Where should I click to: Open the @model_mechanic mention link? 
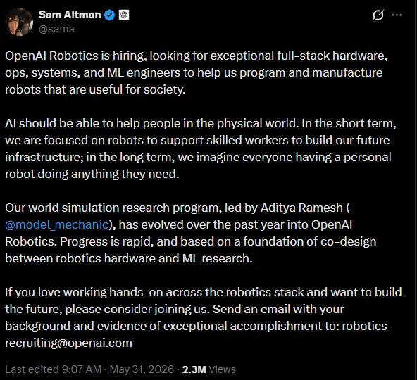[x=56, y=224]
